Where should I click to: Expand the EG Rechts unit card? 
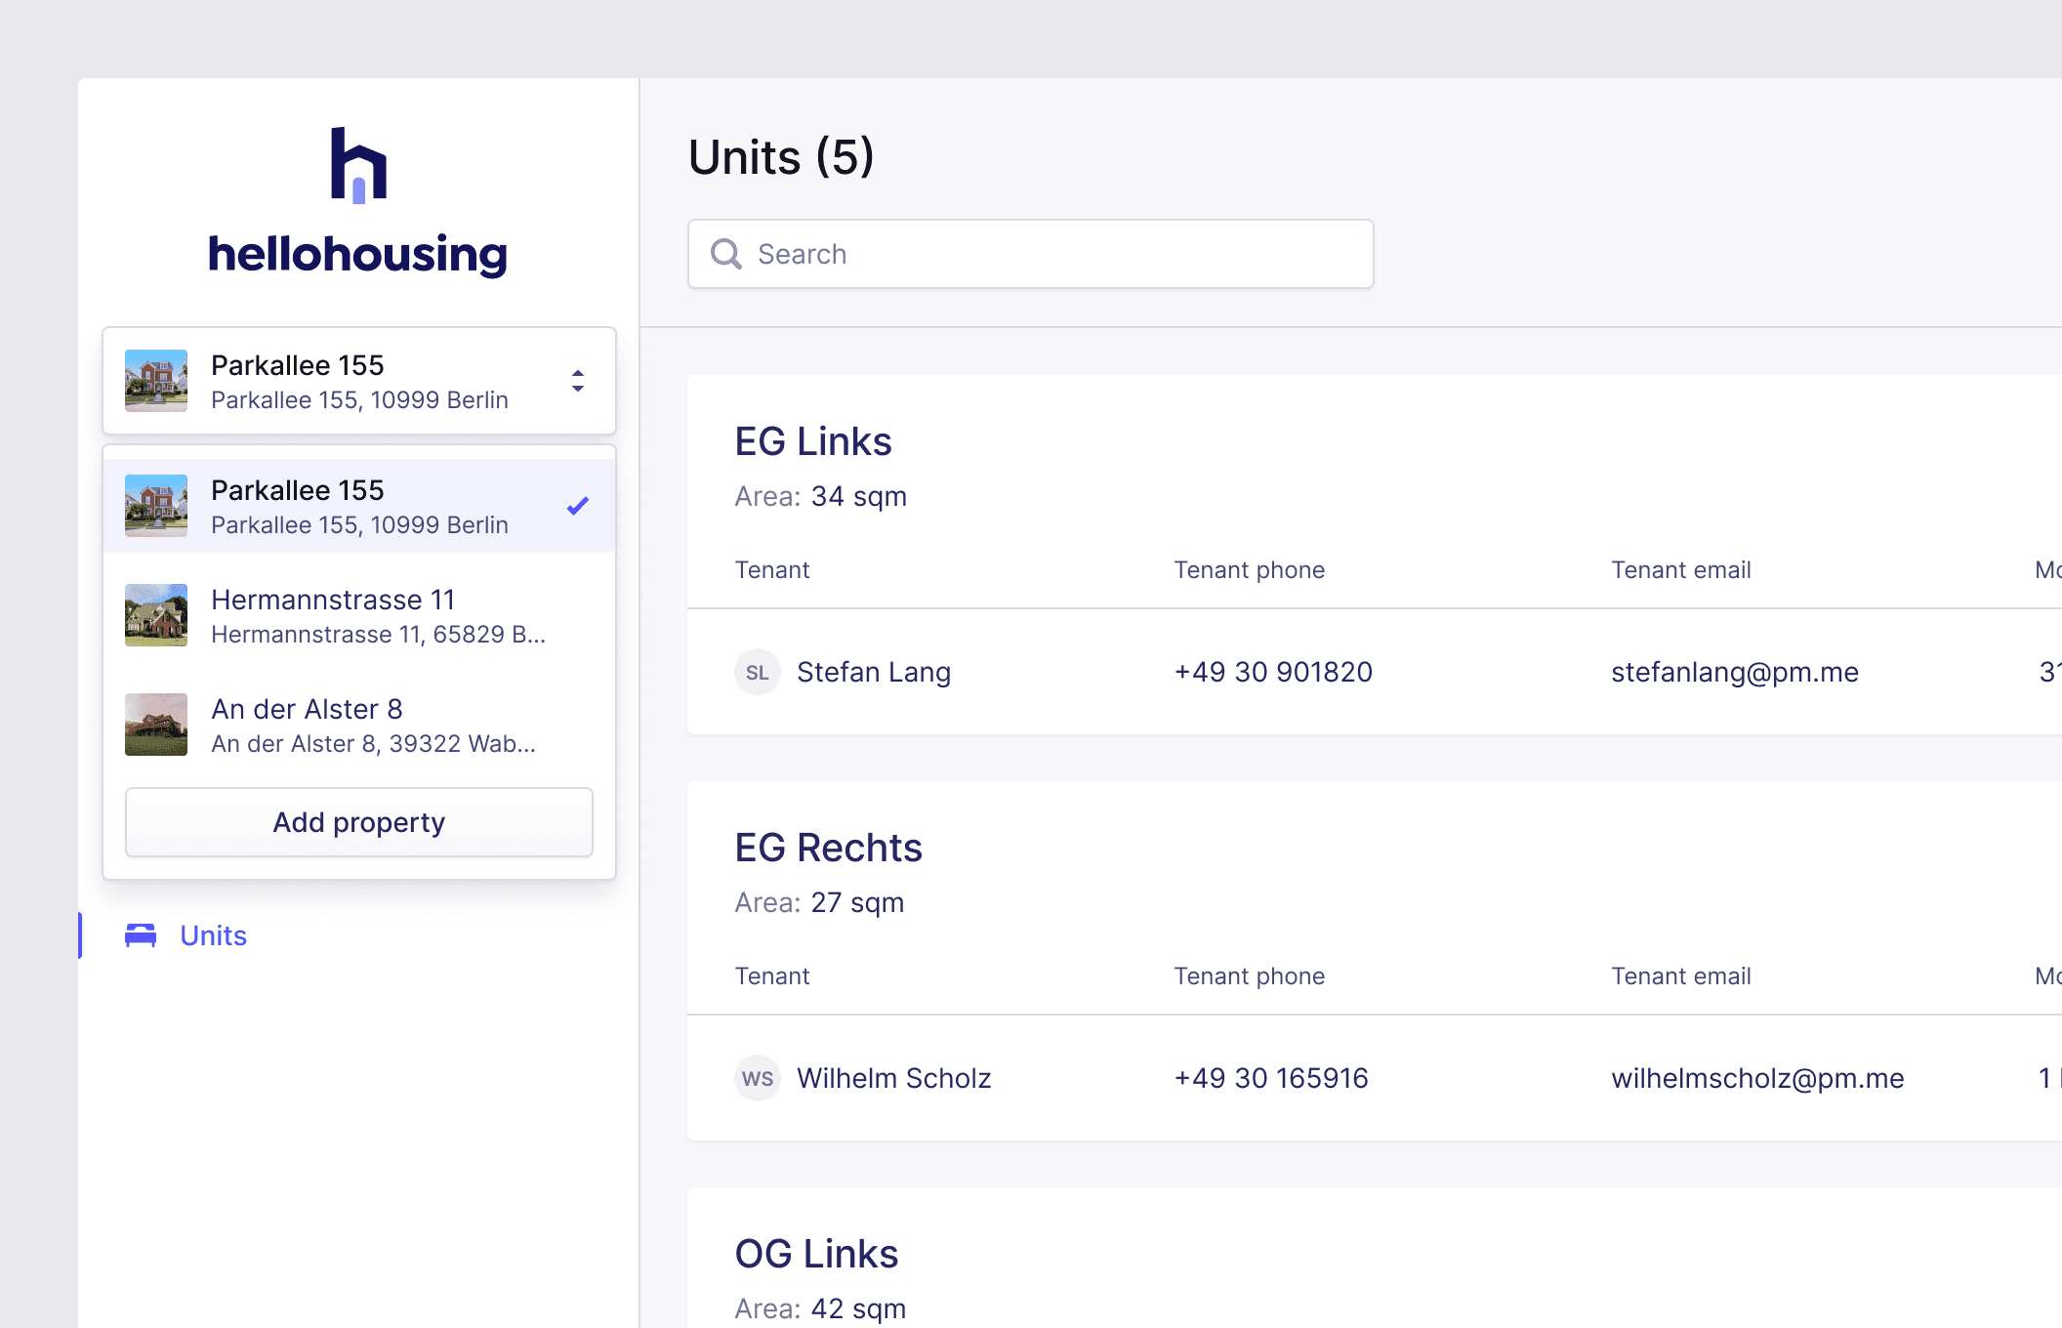coord(828,848)
